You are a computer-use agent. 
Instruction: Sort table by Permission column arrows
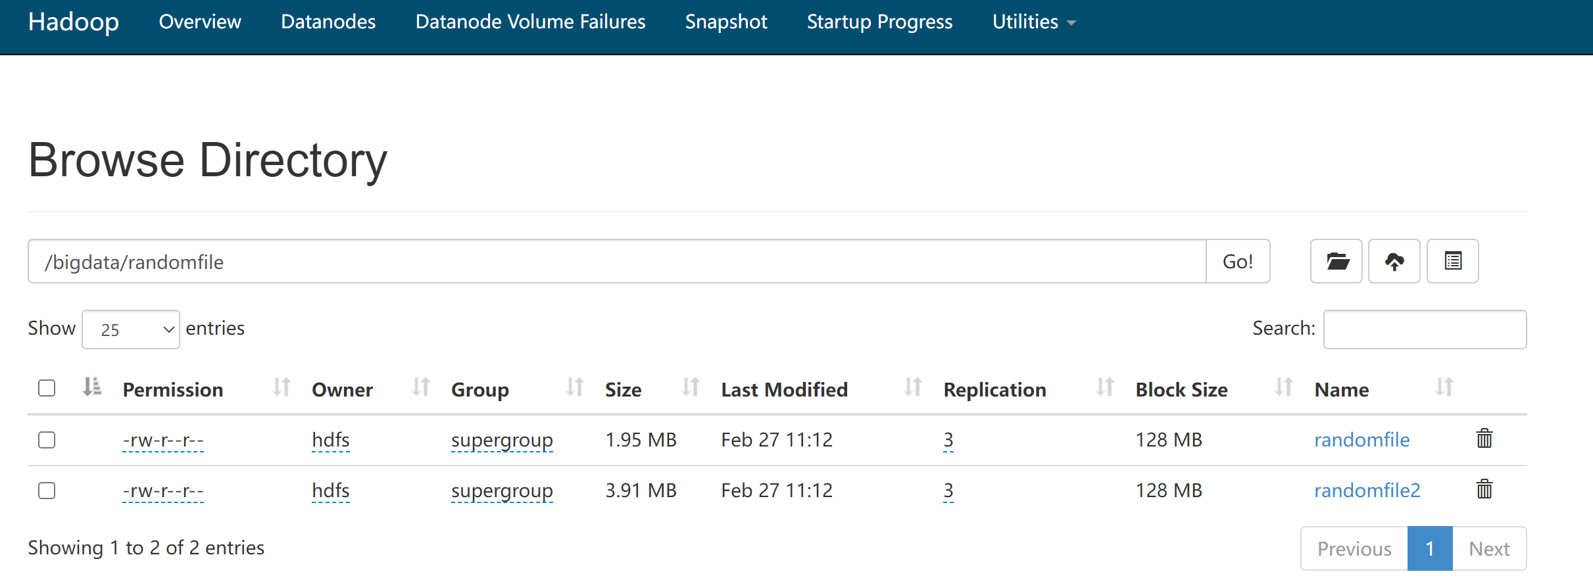point(282,387)
